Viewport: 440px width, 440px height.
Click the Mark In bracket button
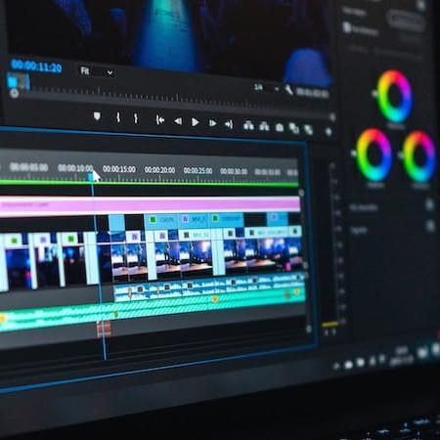tap(118, 117)
